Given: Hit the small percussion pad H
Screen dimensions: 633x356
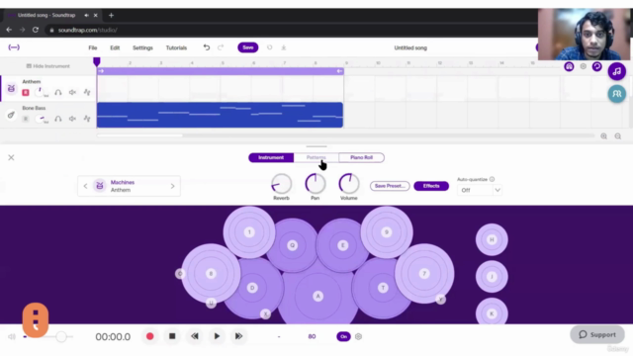Looking at the screenshot, I should coord(492,239).
